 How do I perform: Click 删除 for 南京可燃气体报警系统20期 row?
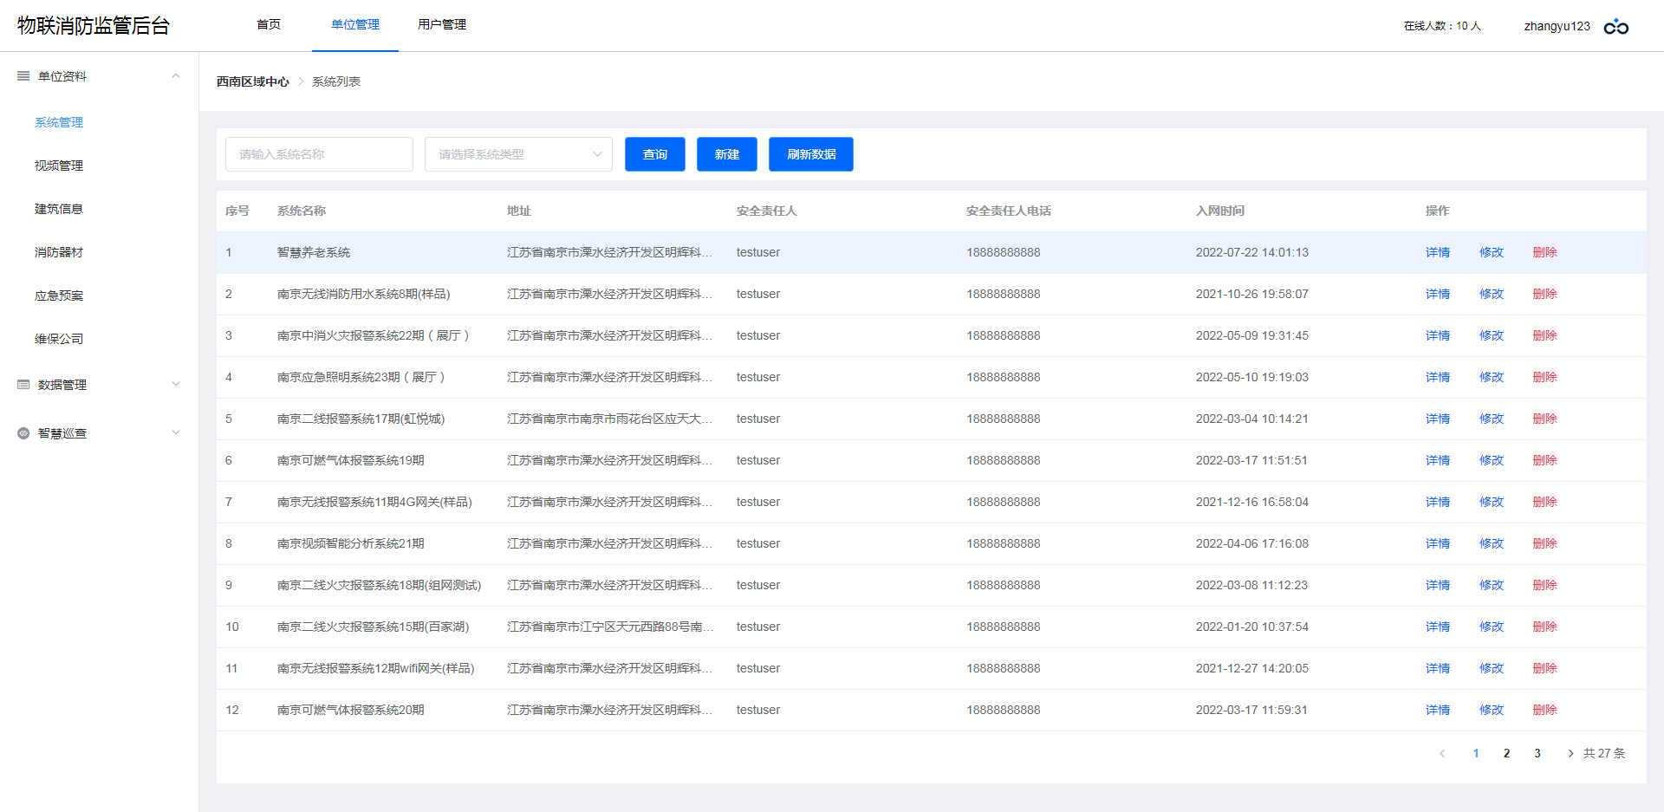[x=1545, y=710]
